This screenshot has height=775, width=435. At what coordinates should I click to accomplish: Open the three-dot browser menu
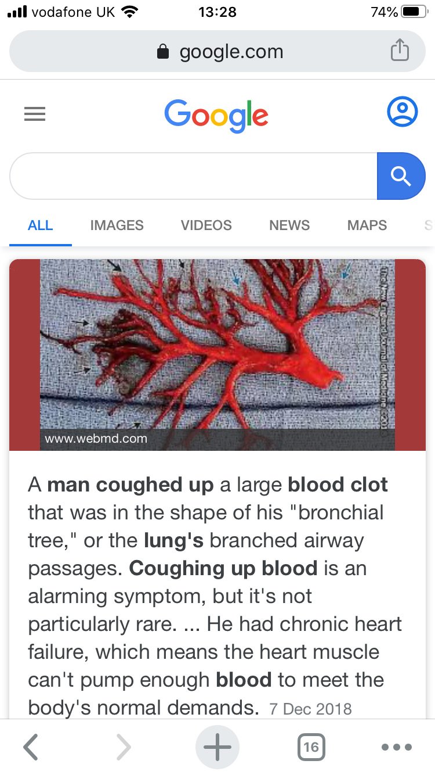point(397,747)
